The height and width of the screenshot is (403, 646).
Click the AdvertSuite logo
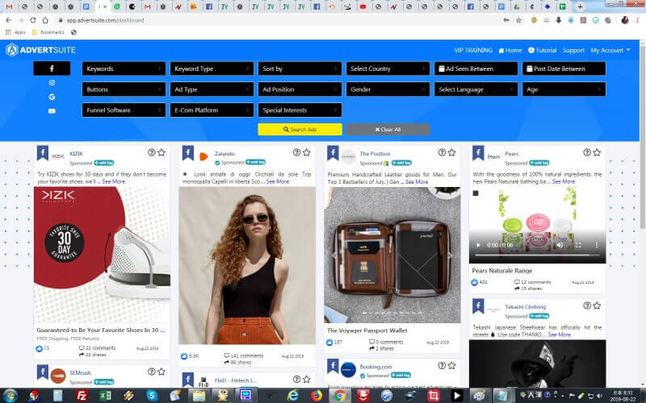(41, 50)
